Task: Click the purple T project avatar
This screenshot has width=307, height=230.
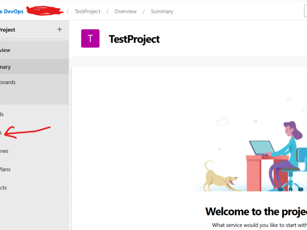Action: click(x=90, y=39)
